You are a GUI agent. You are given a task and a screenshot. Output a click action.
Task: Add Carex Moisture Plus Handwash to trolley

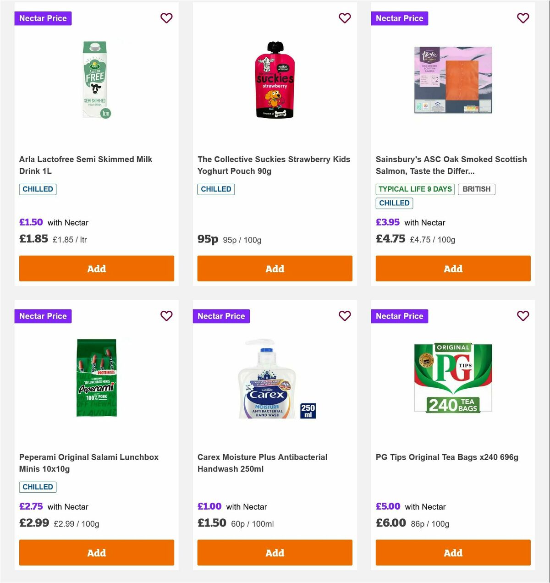[x=275, y=553]
